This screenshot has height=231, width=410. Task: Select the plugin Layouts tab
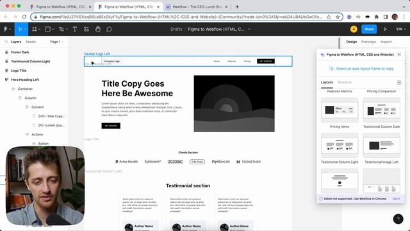click(327, 82)
